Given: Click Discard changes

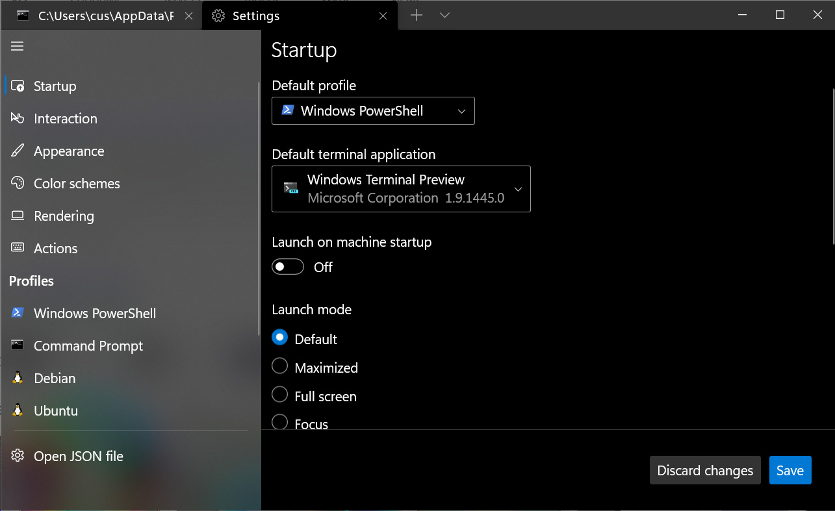Looking at the screenshot, I should 704,469.
